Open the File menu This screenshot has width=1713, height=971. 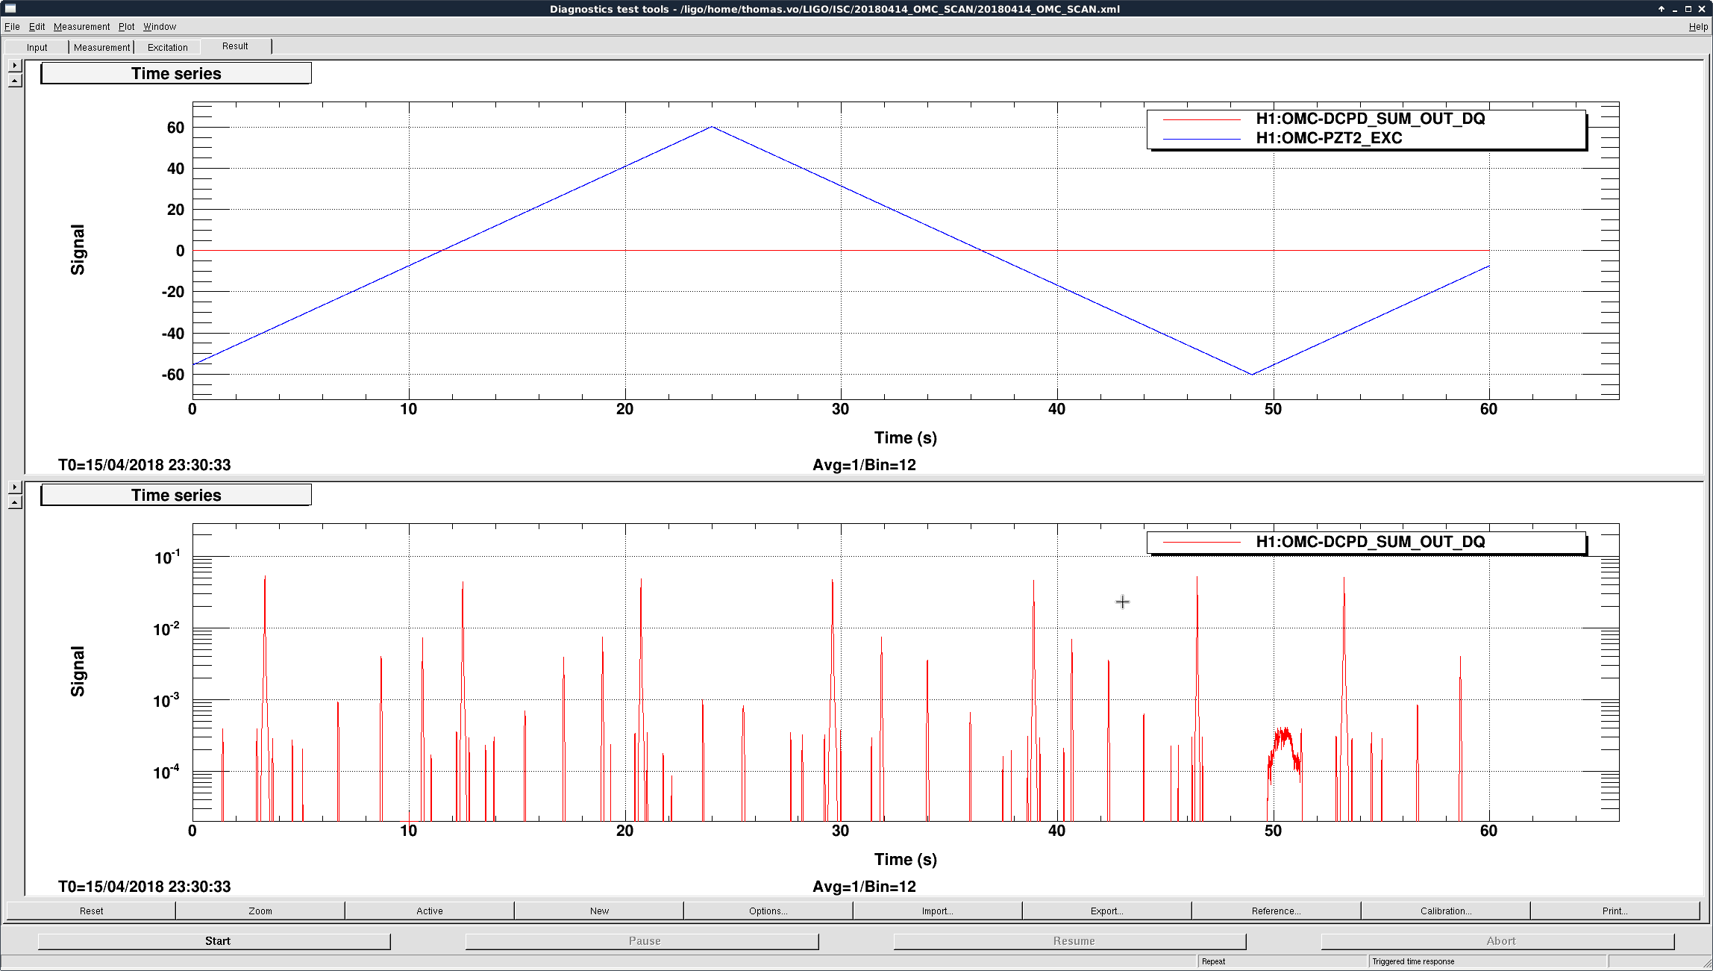12,26
